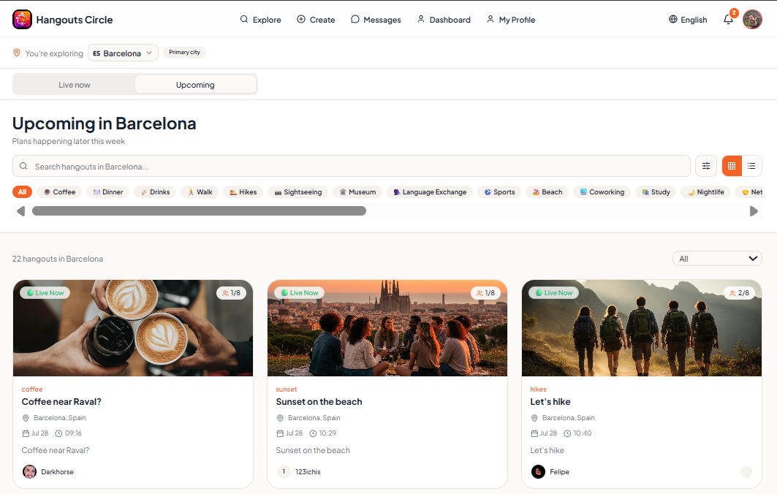Click the Live Now badge on hike card
The height and width of the screenshot is (494, 777).
[553, 293]
